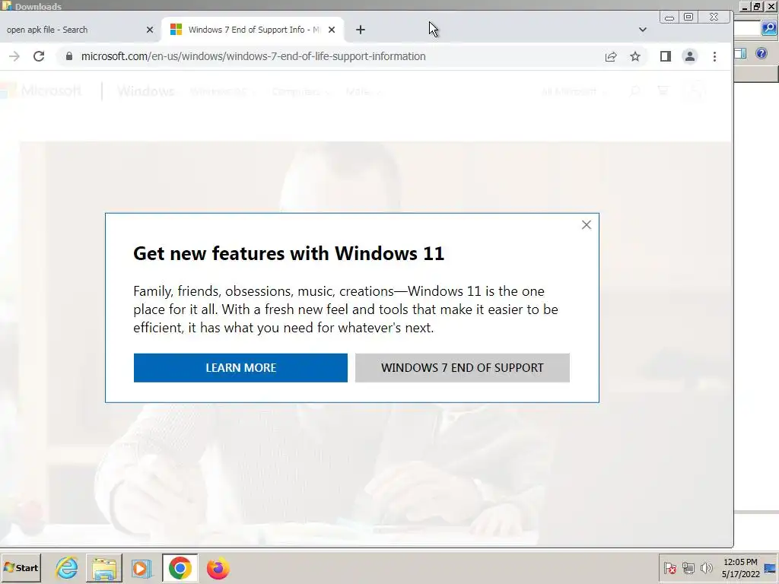The width and height of the screenshot is (779, 584).
Task: Click the address bar URL
Action: pyautogui.click(x=253, y=56)
